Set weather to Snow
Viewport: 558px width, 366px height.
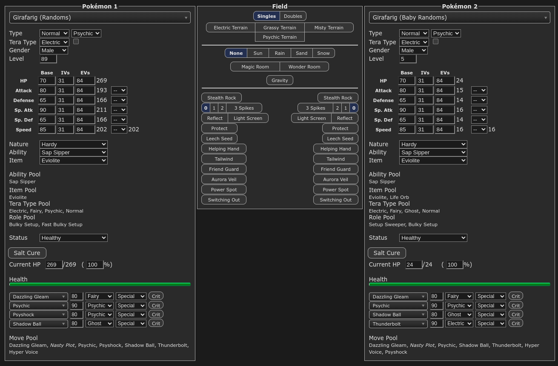[323, 53]
